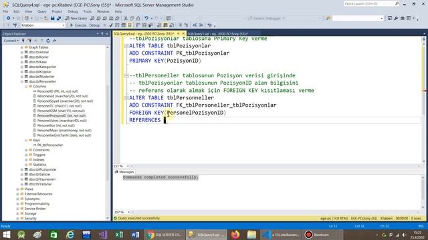
Task: Collapse the dbo.tblPersoneller table node
Action: point(22,81)
